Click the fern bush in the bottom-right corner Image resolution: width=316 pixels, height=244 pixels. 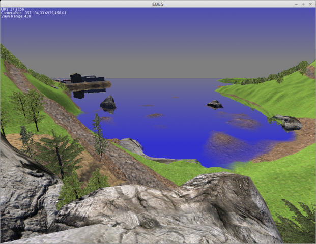click(x=300, y=221)
